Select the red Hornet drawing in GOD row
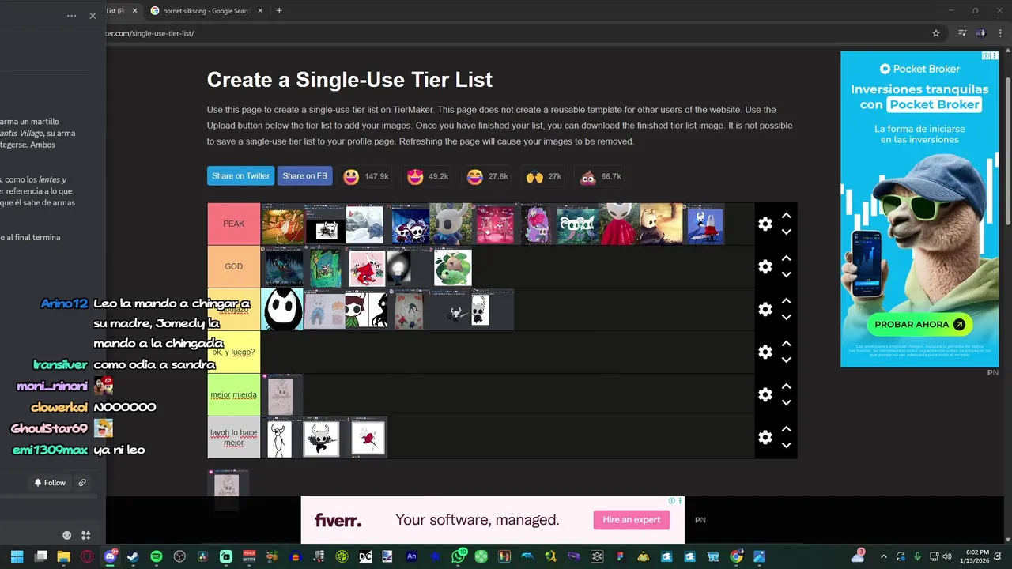This screenshot has width=1012, height=569. click(367, 268)
